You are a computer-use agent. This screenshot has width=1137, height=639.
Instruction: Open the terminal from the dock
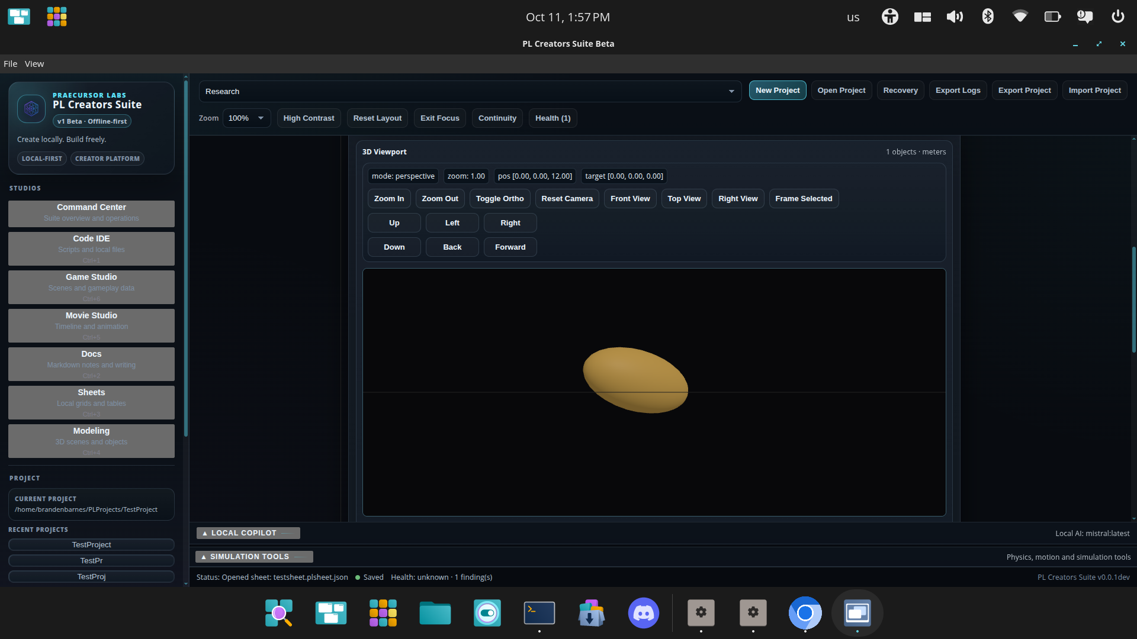tap(539, 613)
